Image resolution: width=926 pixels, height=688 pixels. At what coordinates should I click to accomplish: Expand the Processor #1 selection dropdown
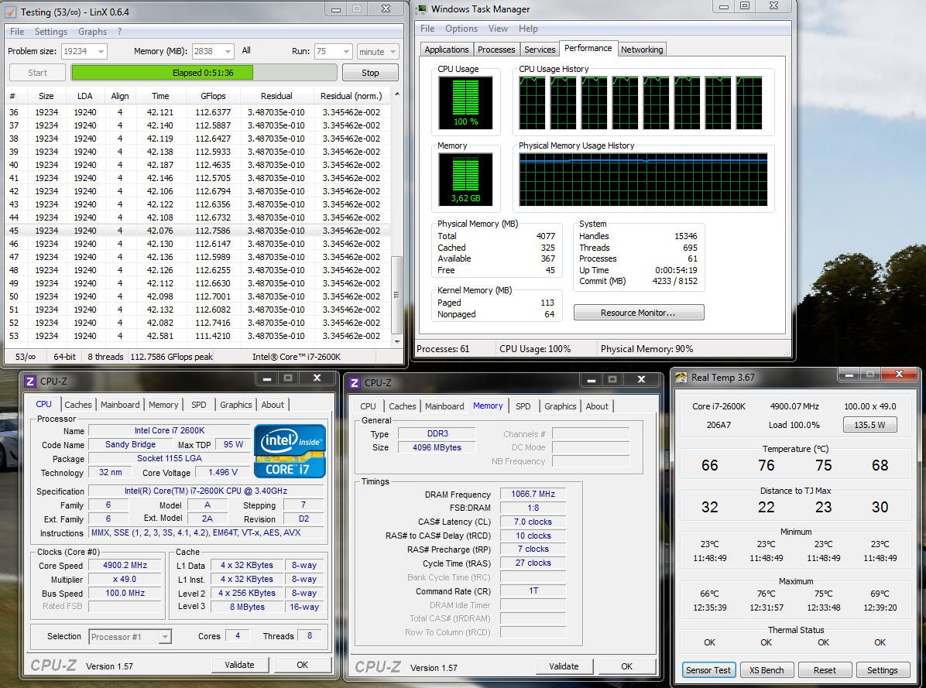point(164,637)
